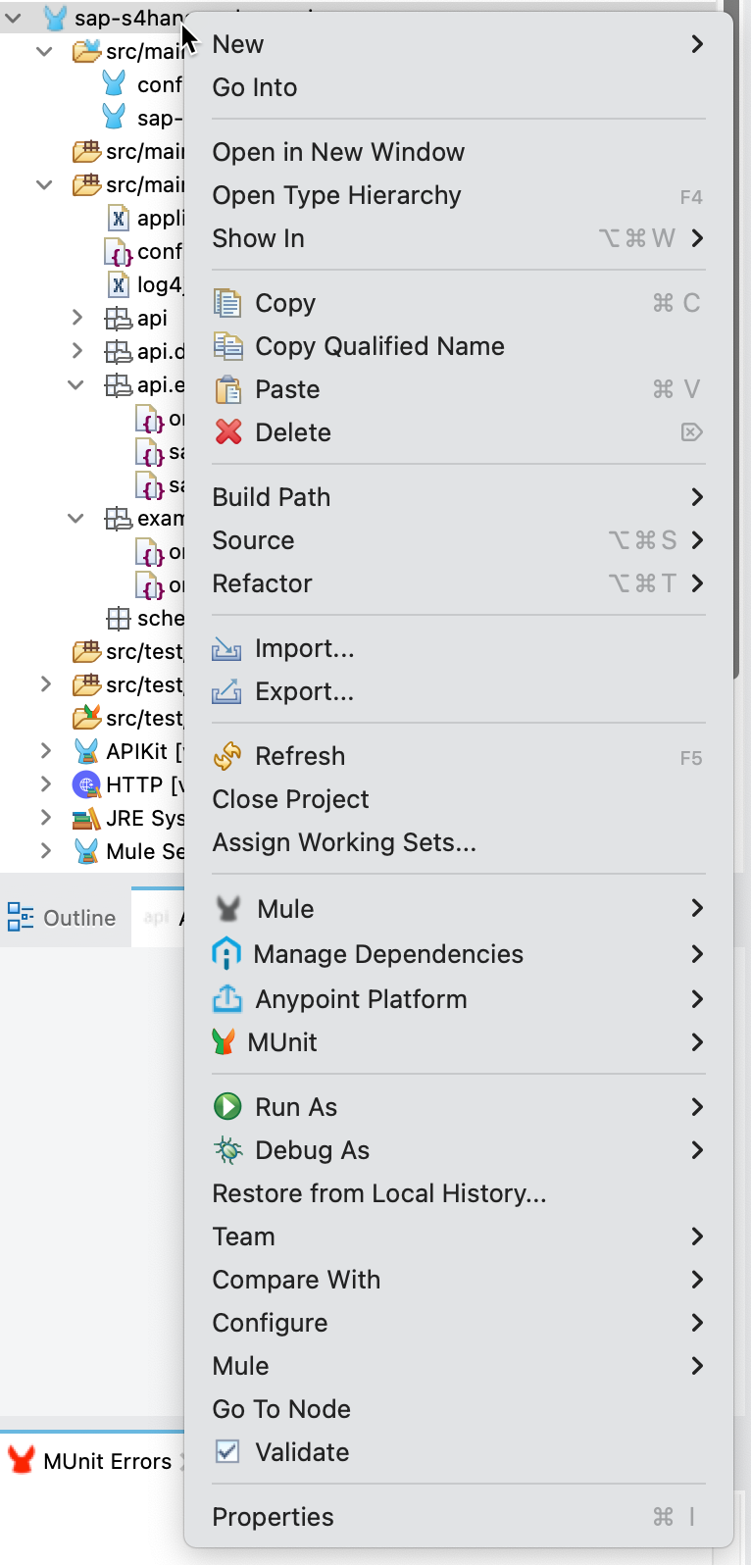751x1565 pixels.
Task: Click the sap-s4hana project icon
Action: click(55, 18)
